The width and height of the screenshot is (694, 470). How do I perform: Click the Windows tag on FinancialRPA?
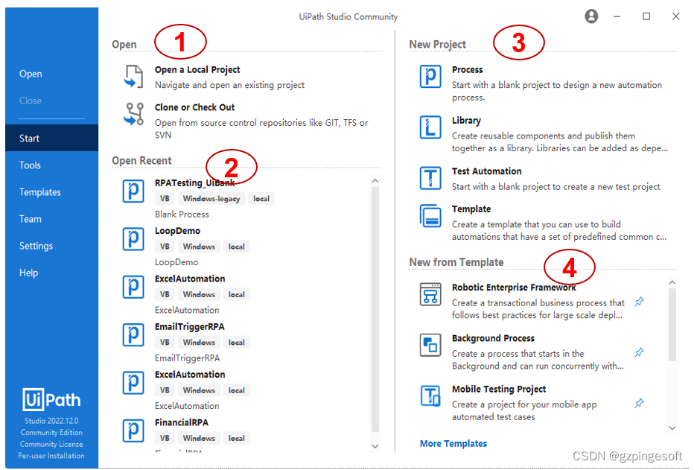[199, 438]
